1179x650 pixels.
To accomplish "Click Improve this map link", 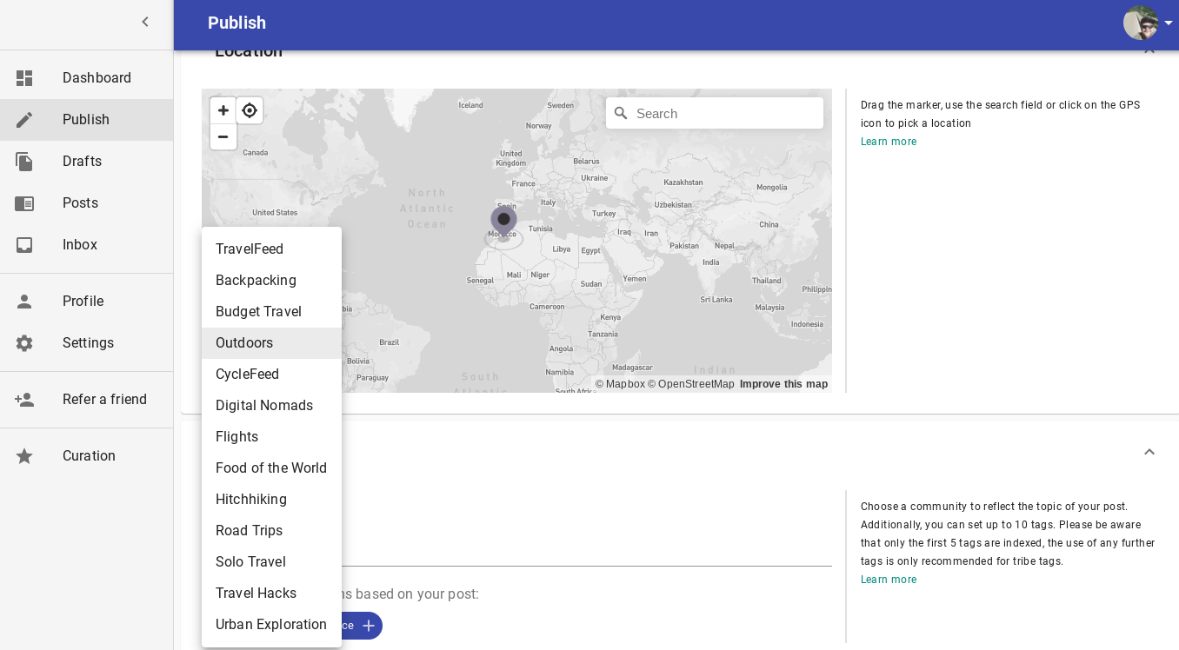I will (x=783, y=384).
